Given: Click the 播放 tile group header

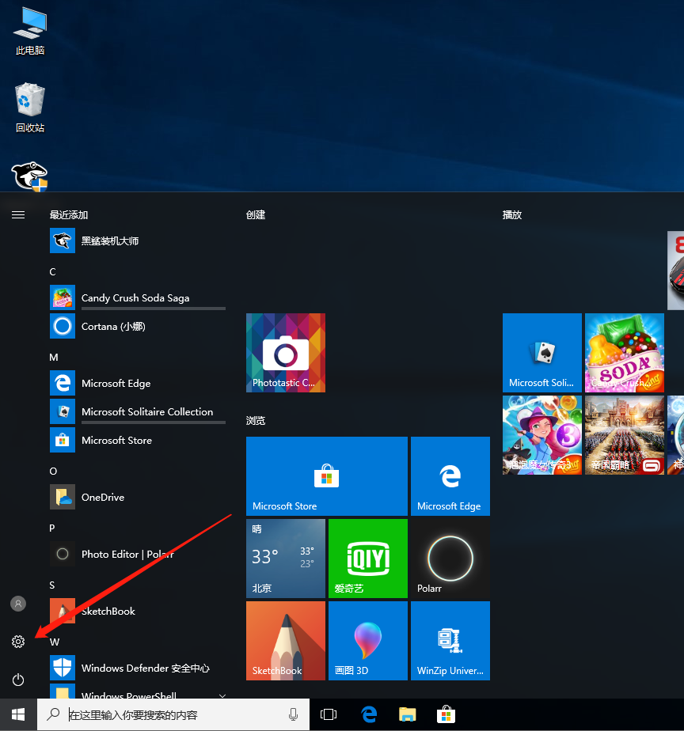Looking at the screenshot, I should 512,215.
